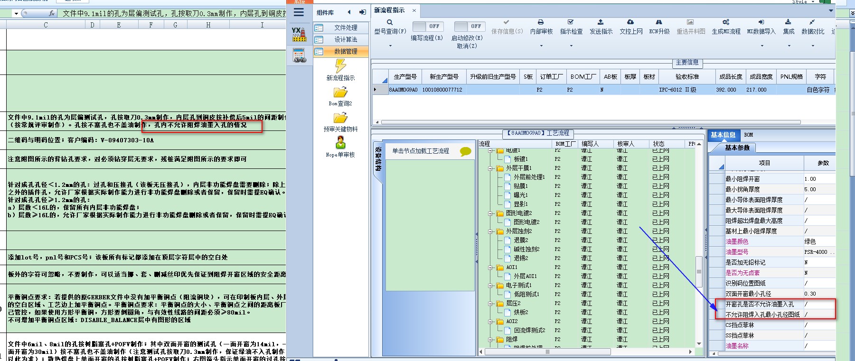Select 碱性蚀刻2 tree item

click(x=526, y=249)
